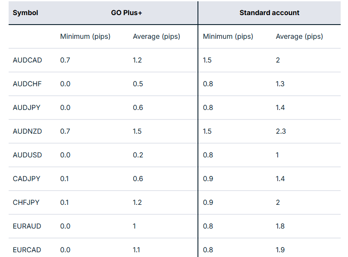
Task: Click the EURCAD symbol row label
Action: (27, 250)
